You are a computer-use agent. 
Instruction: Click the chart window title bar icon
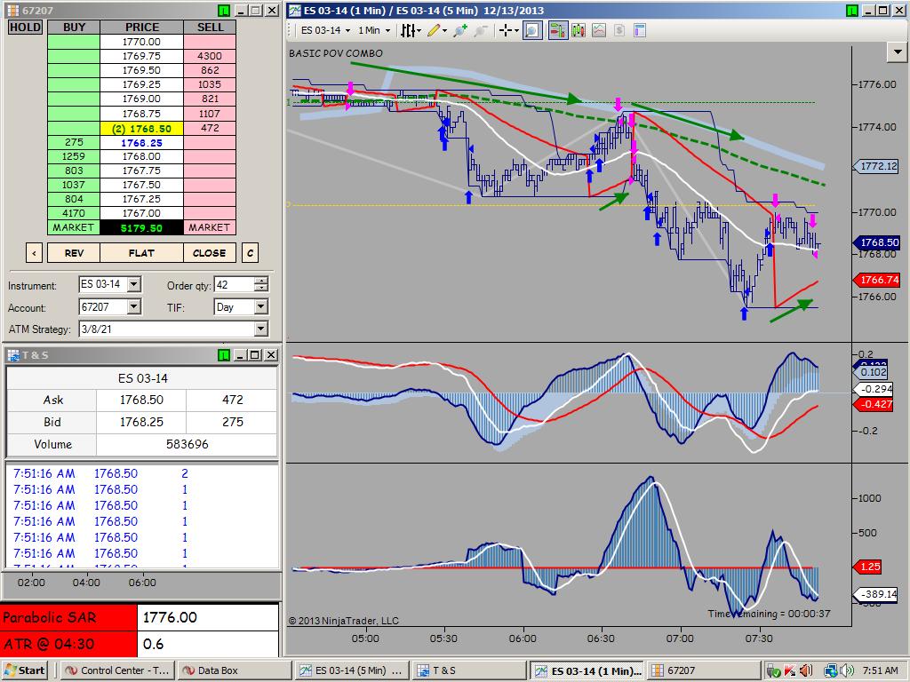tap(295, 11)
